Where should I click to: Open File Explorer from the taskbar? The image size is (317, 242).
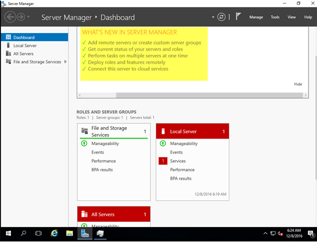coord(69,233)
